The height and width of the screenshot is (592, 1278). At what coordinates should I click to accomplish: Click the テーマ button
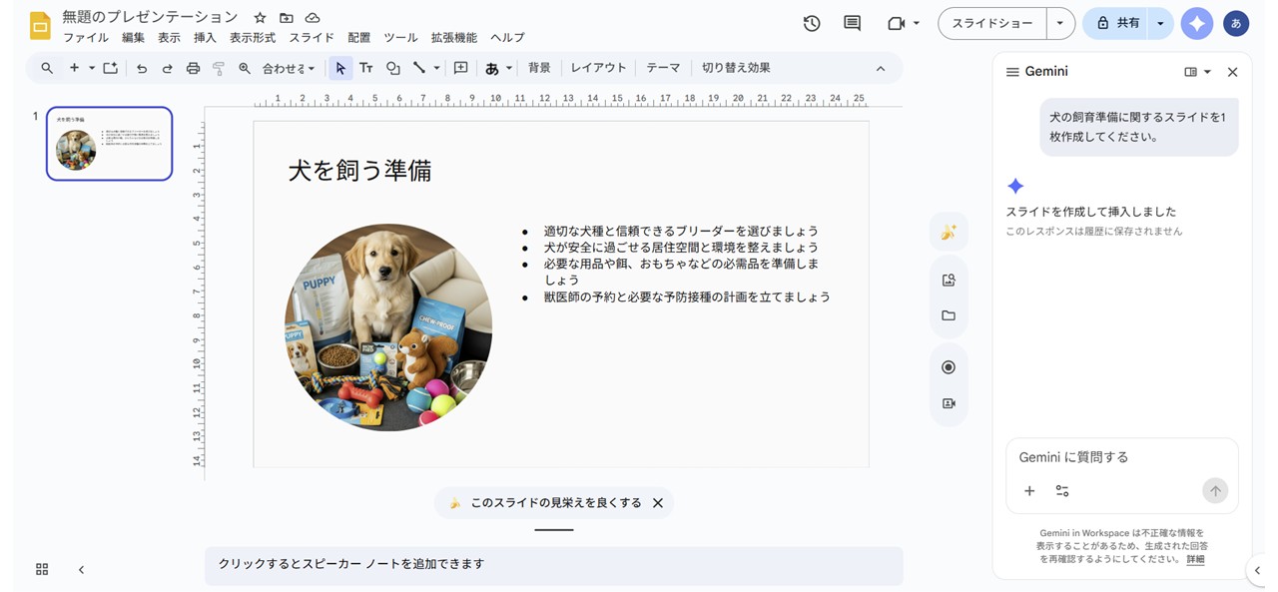pos(662,68)
